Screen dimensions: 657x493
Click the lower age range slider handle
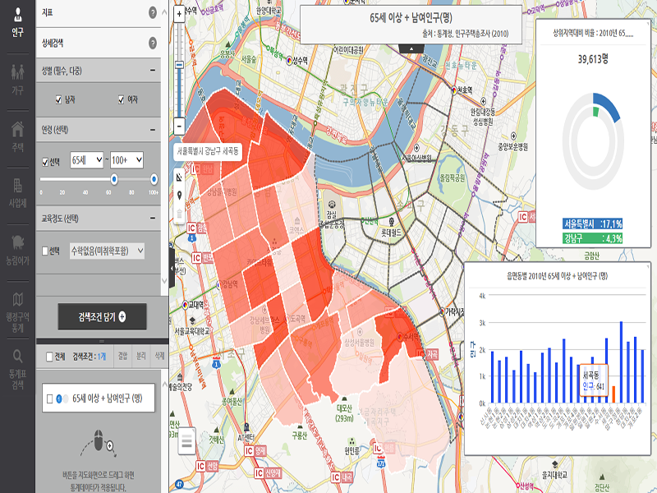(114, 179)
